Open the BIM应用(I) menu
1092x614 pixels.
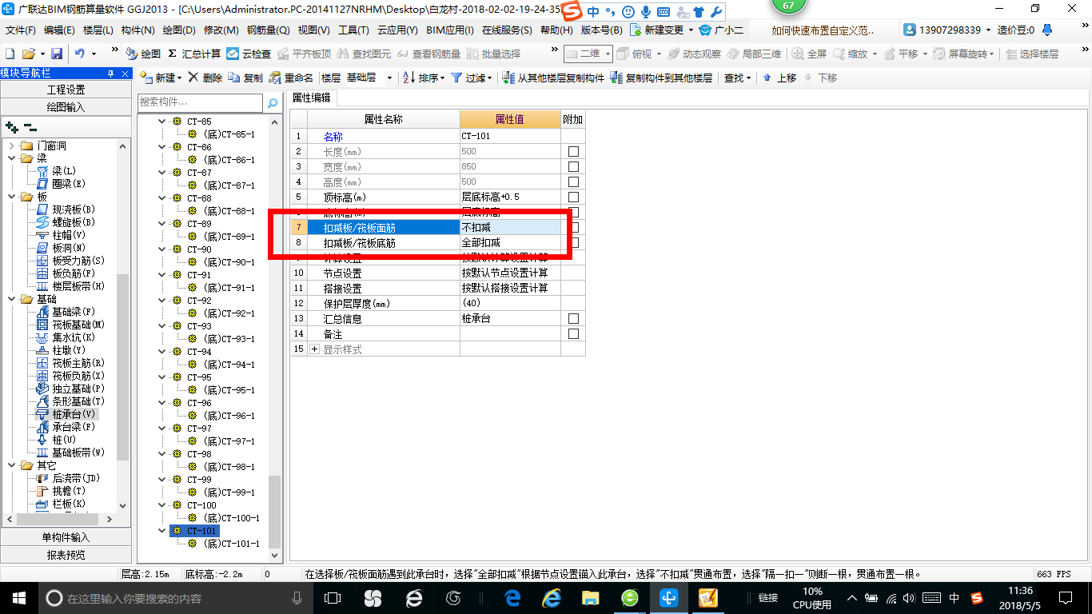450,30
